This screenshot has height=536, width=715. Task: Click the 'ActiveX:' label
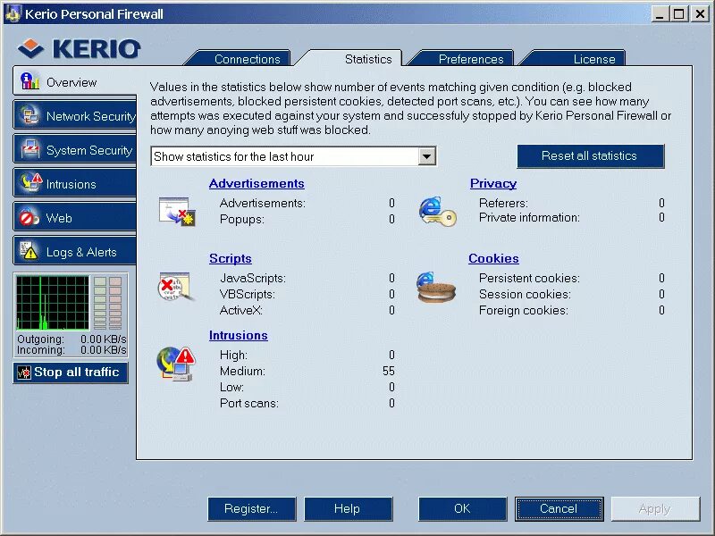click(241, 310)
